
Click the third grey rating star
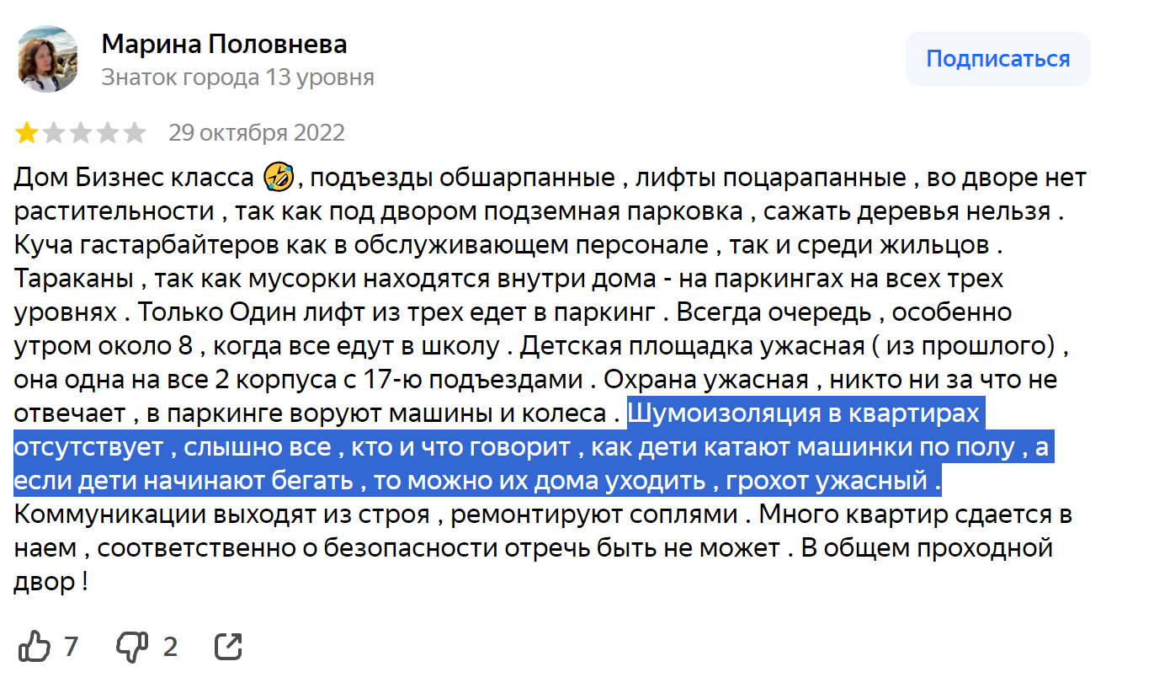pos(81,133)
